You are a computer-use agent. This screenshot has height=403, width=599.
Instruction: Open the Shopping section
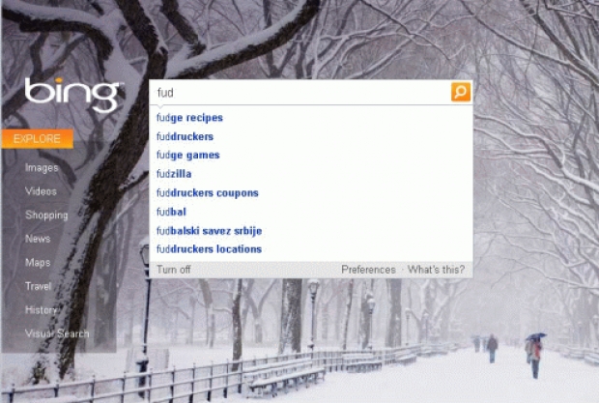coord(46,216)
